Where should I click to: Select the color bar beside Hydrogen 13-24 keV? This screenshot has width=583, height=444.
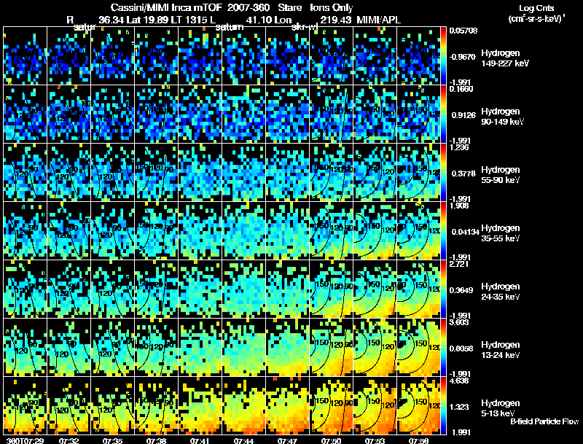(x=443, y=347)
